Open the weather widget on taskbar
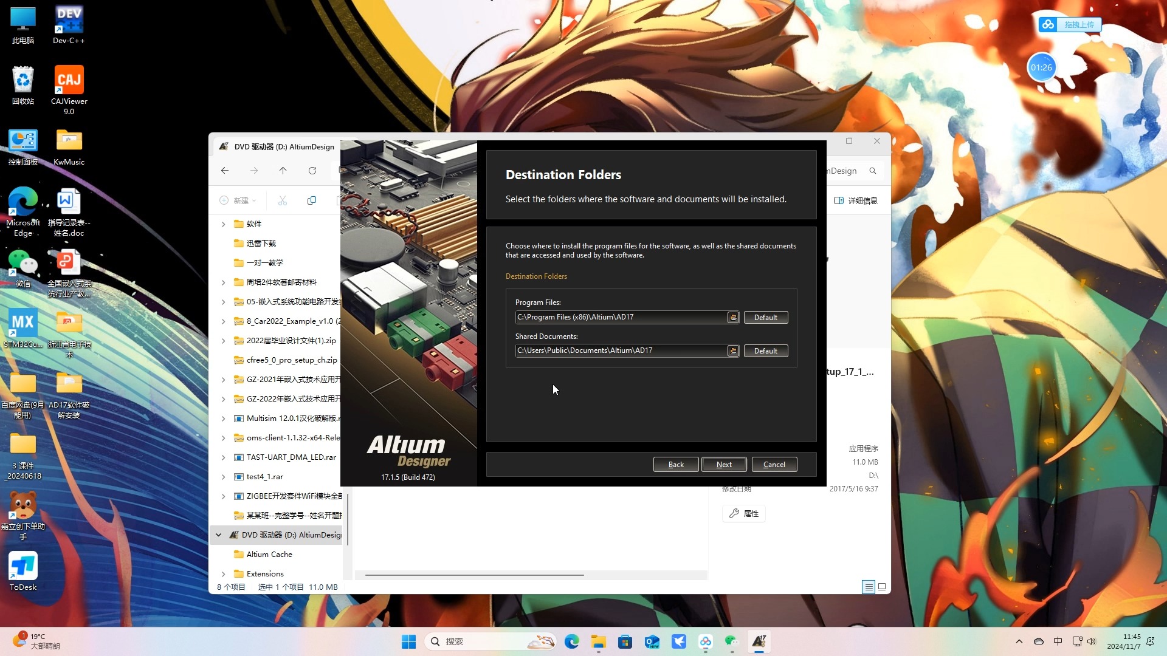This screenshot has height=656, width=1167. [x=36, y=641]
